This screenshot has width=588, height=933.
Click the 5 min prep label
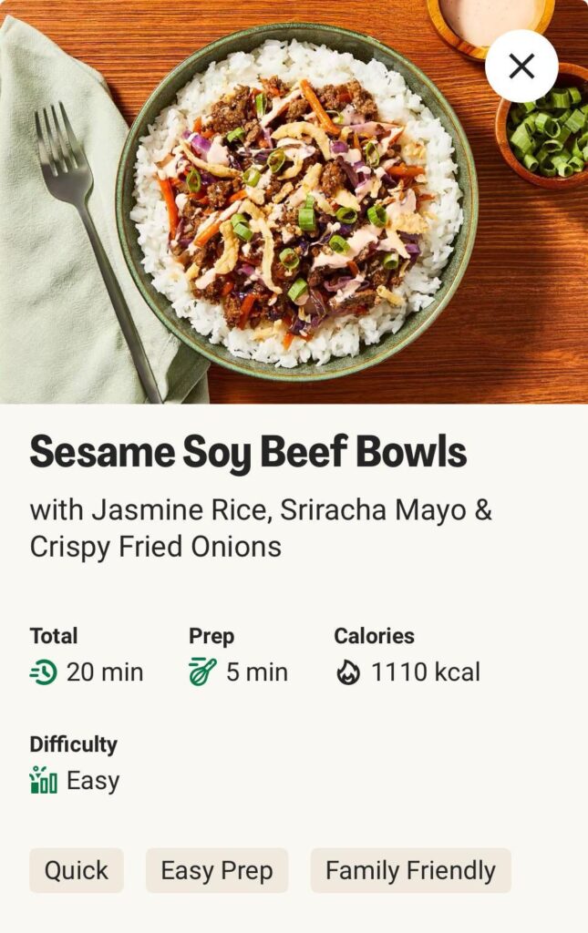tap(258, 672)
